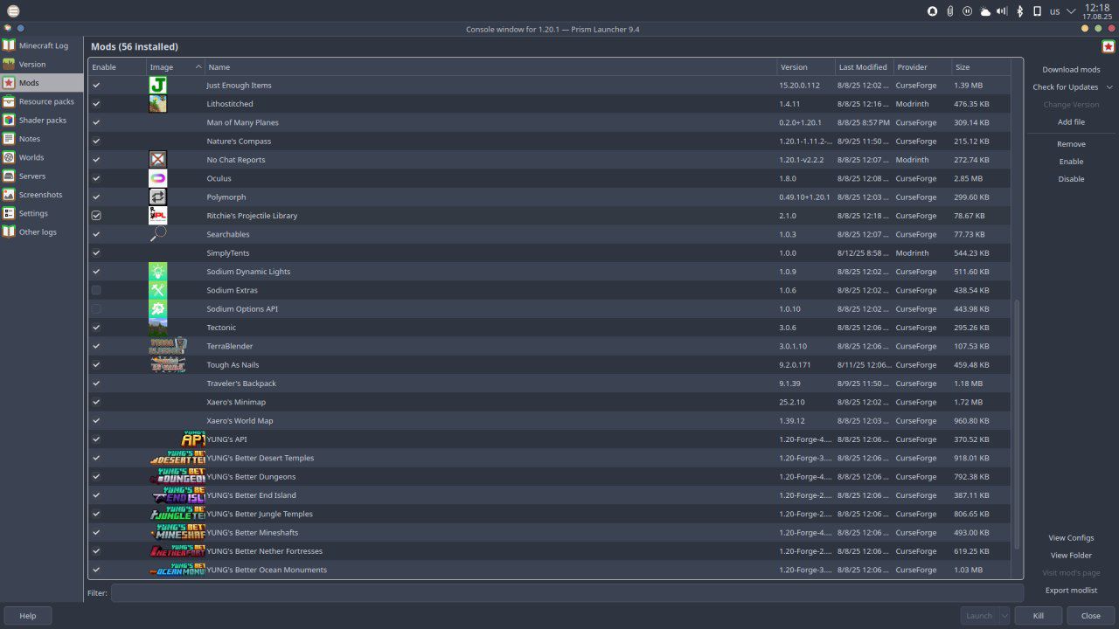Click the Screenshots sidebar icon
This screenshot has height=629, width=1119.
click(9, 195)
